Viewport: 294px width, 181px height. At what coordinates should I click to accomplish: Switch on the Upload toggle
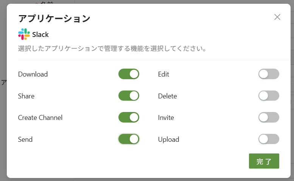click(269, 139)
